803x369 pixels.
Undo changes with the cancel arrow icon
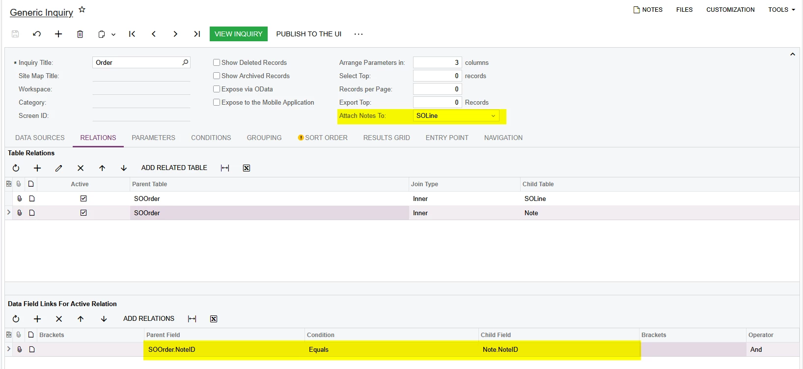[37, 34]
